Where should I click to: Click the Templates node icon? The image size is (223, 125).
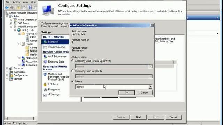click(23, 65)
